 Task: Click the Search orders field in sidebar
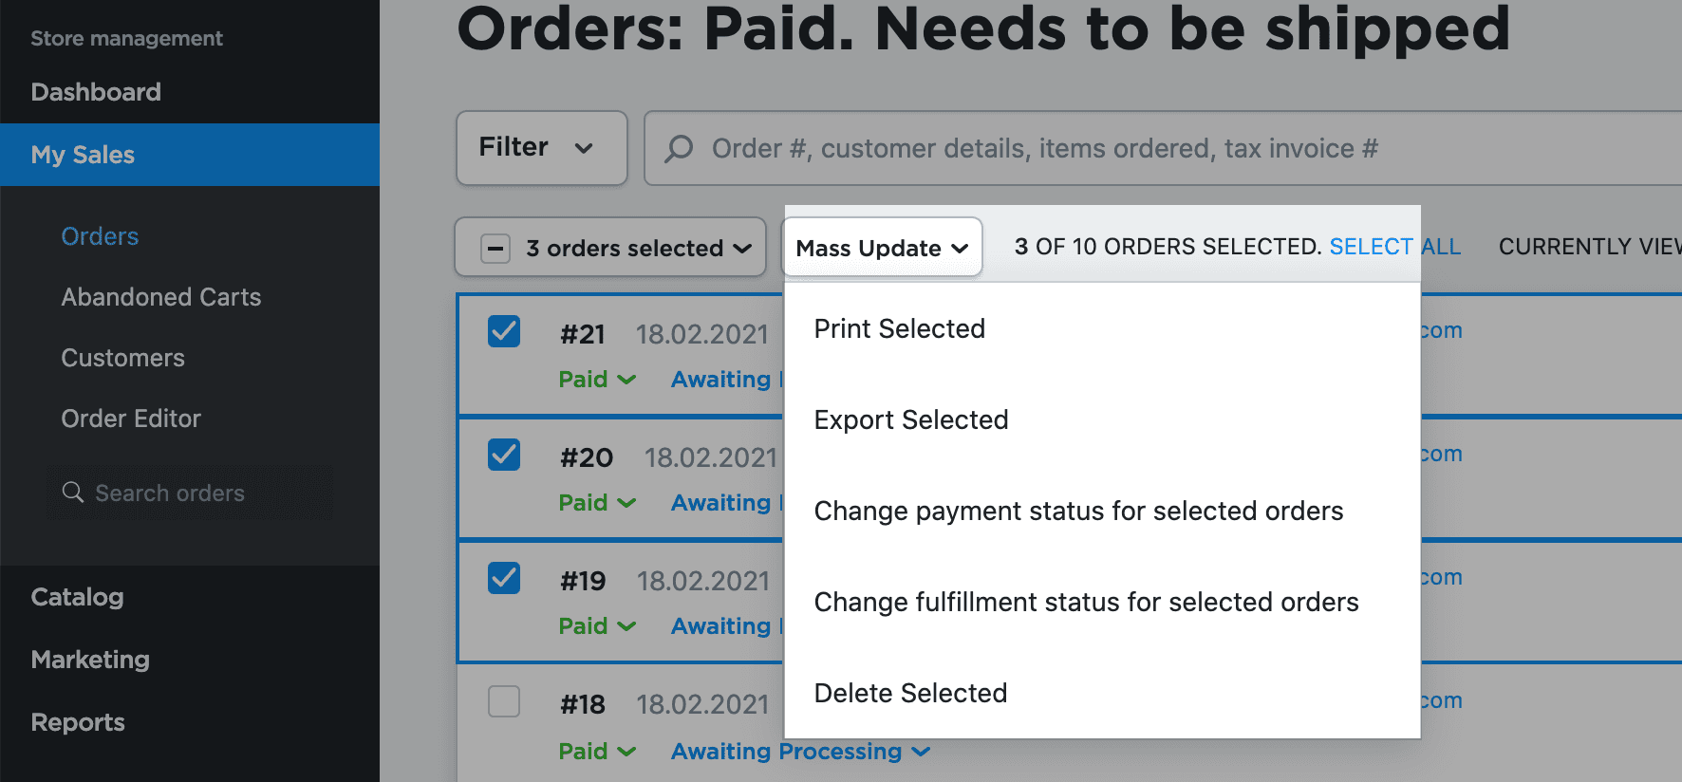pos(190,493)
